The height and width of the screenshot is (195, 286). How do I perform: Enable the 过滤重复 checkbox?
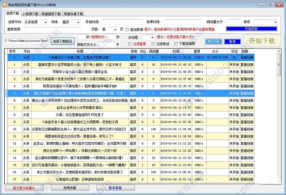pos(130,44)
